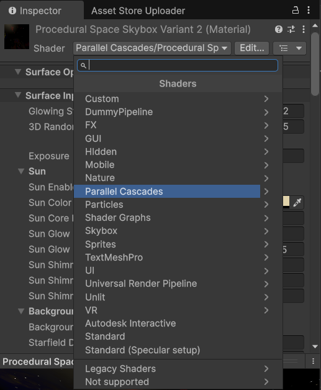
Task: Switch to Asset Store Uploader tab
Action: (138, 11)
